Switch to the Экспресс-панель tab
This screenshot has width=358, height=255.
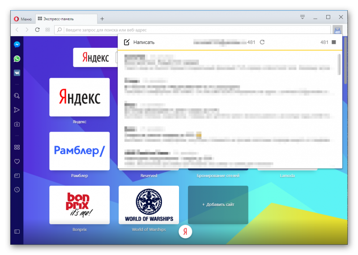[x=66, y=19]
